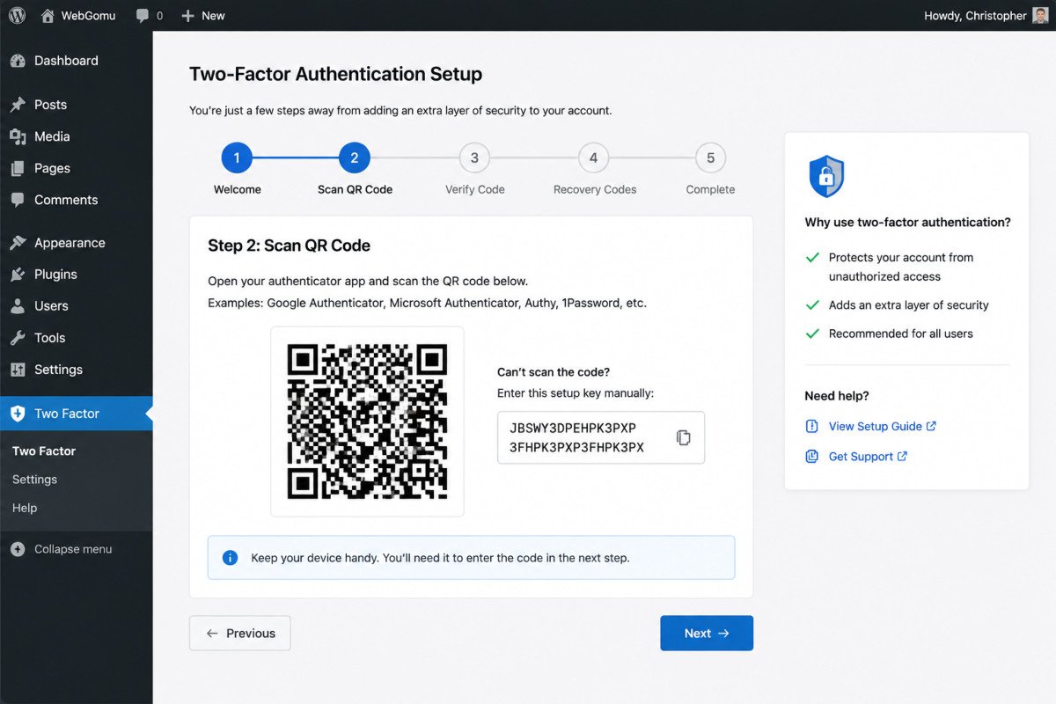
Task: Open the Two Factor submenu entry
Action: (44, 451)
